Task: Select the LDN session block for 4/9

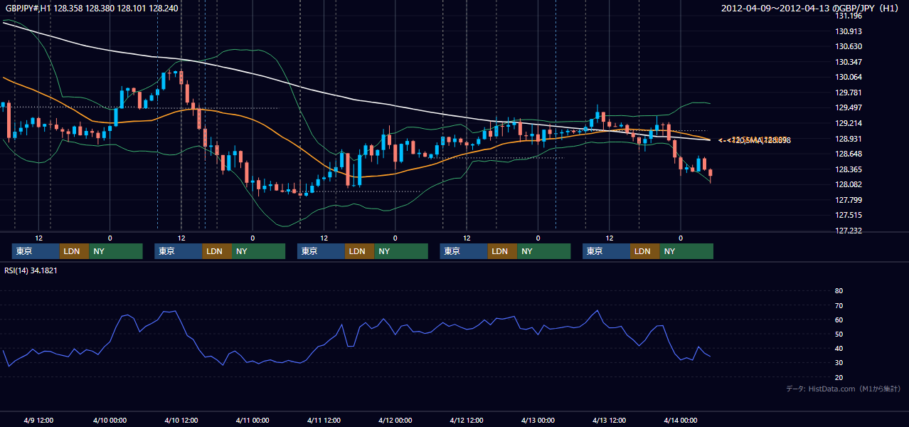Action: [x=74, y=251]
